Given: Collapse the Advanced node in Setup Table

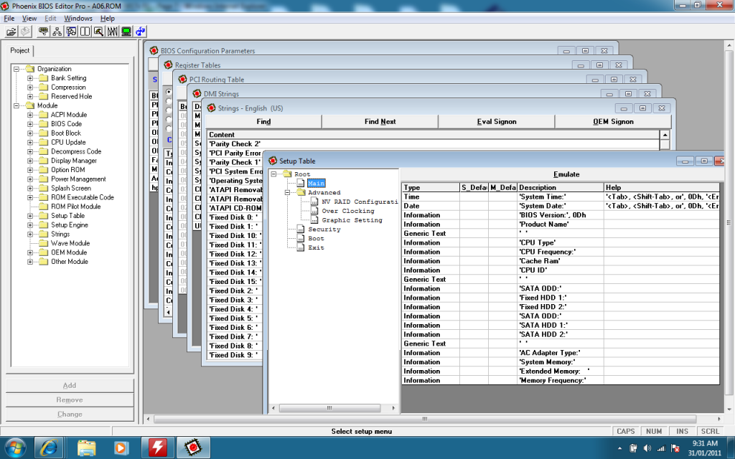Looking at the screenshot, I should (x=287, y=192).
